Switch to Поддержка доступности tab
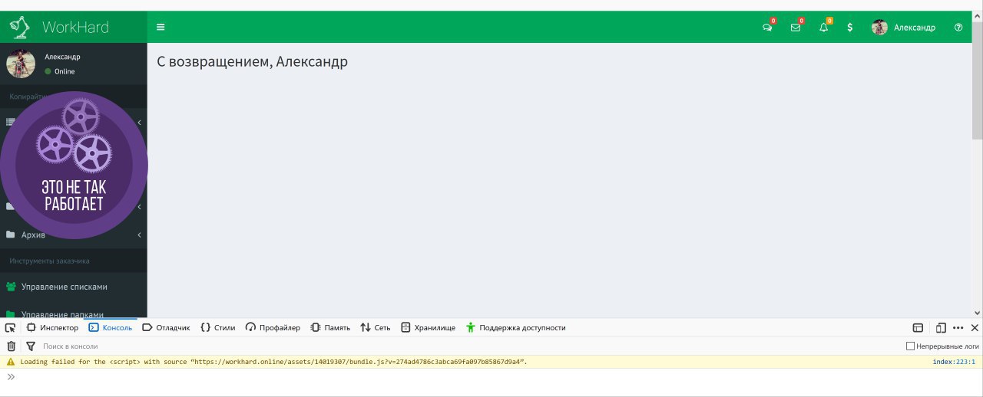 point(515,327)
